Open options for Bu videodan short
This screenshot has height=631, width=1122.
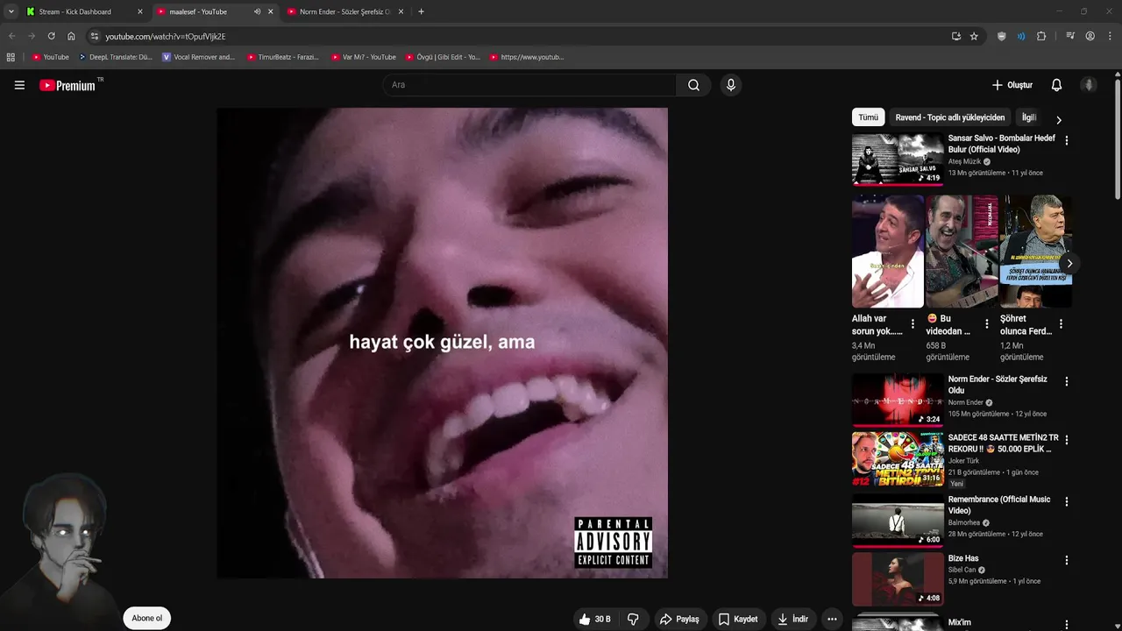pos(986,324)
